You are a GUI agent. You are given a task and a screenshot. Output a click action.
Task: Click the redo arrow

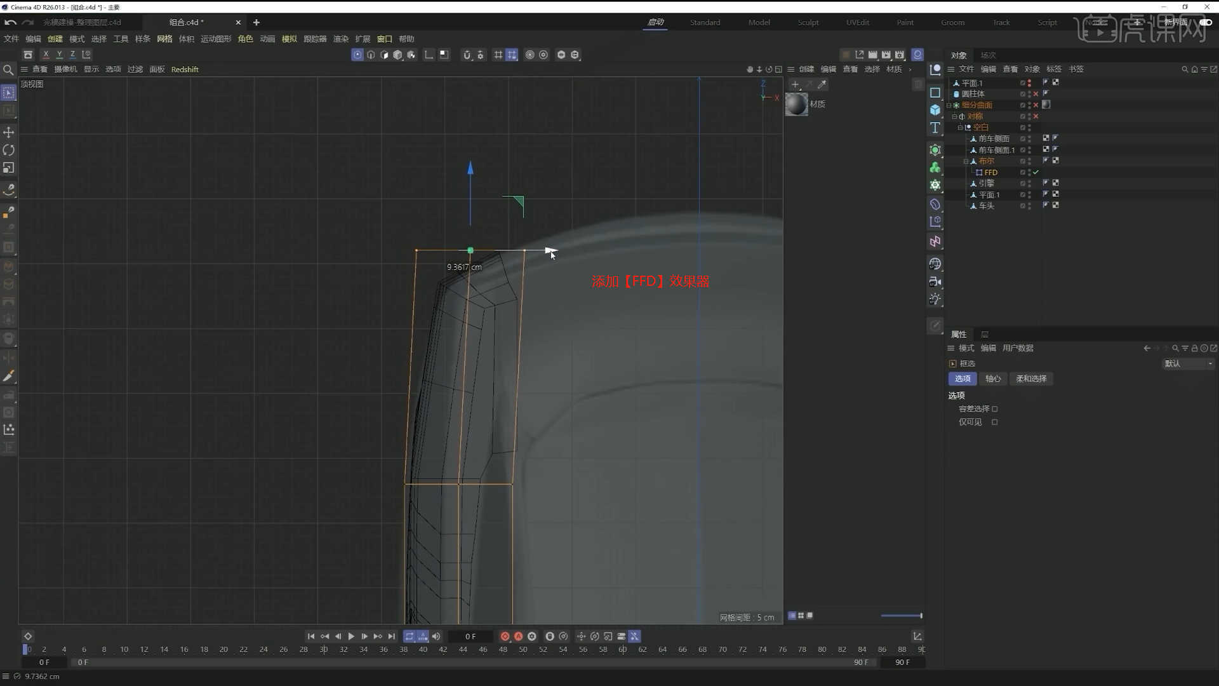click(27, 22)
